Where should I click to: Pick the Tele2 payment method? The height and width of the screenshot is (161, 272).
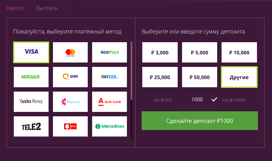[31, 126]
